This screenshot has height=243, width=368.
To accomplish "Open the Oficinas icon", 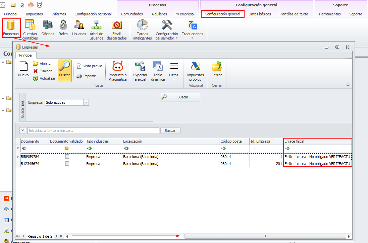I will [x=48, y=28].
